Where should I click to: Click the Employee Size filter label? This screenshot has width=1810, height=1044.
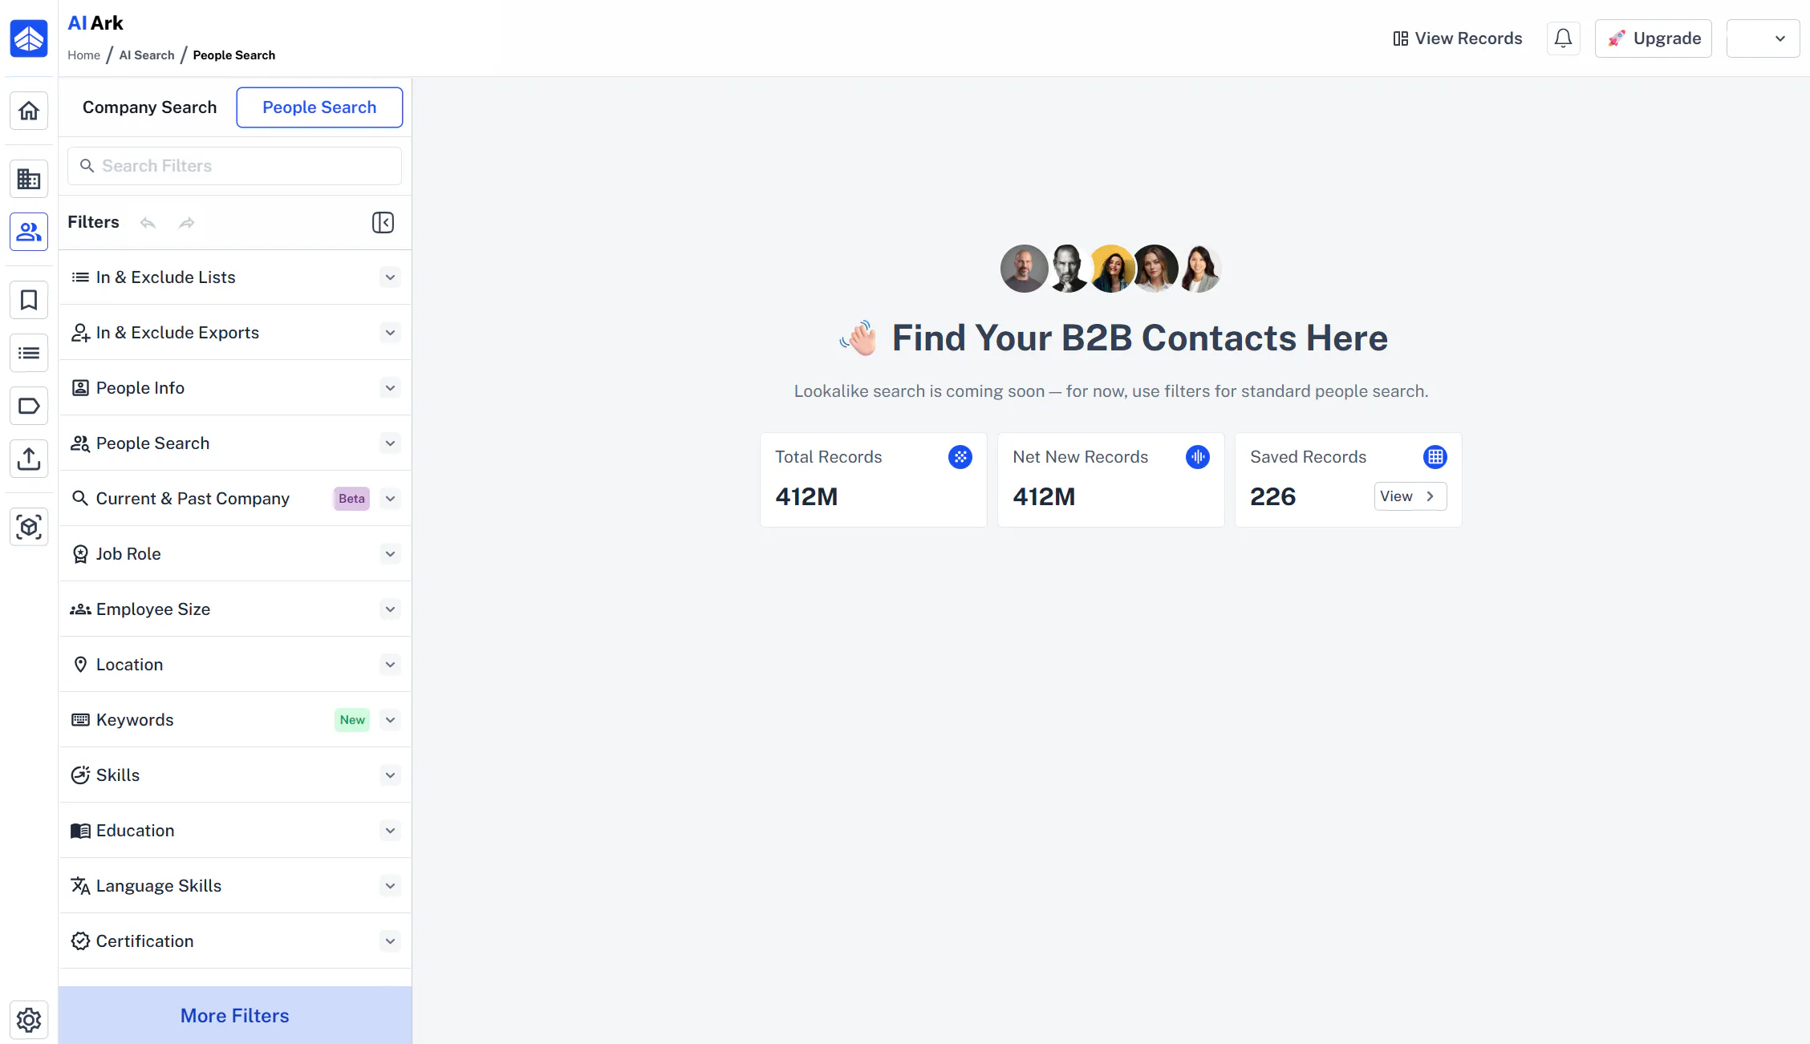(x=153, y=609)
